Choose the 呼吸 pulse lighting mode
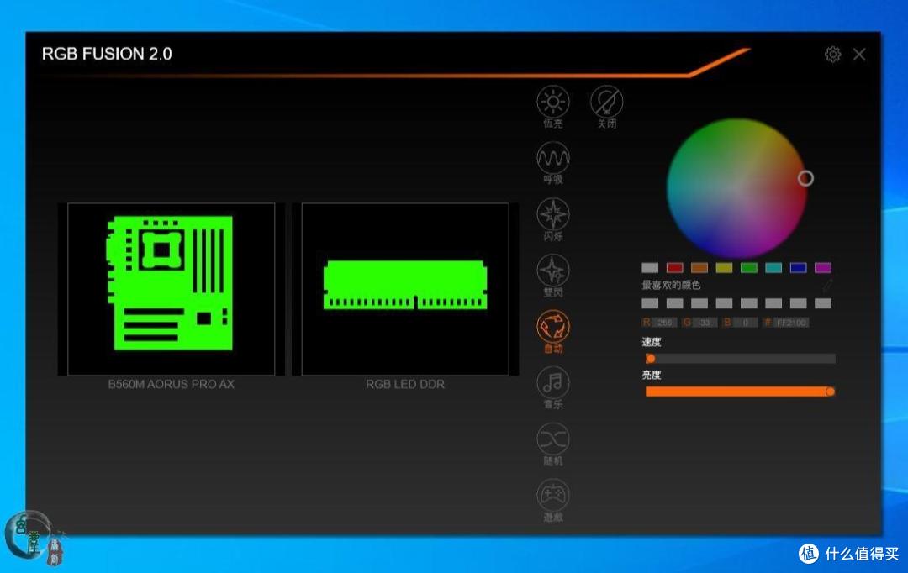 (x=553, y=163)
